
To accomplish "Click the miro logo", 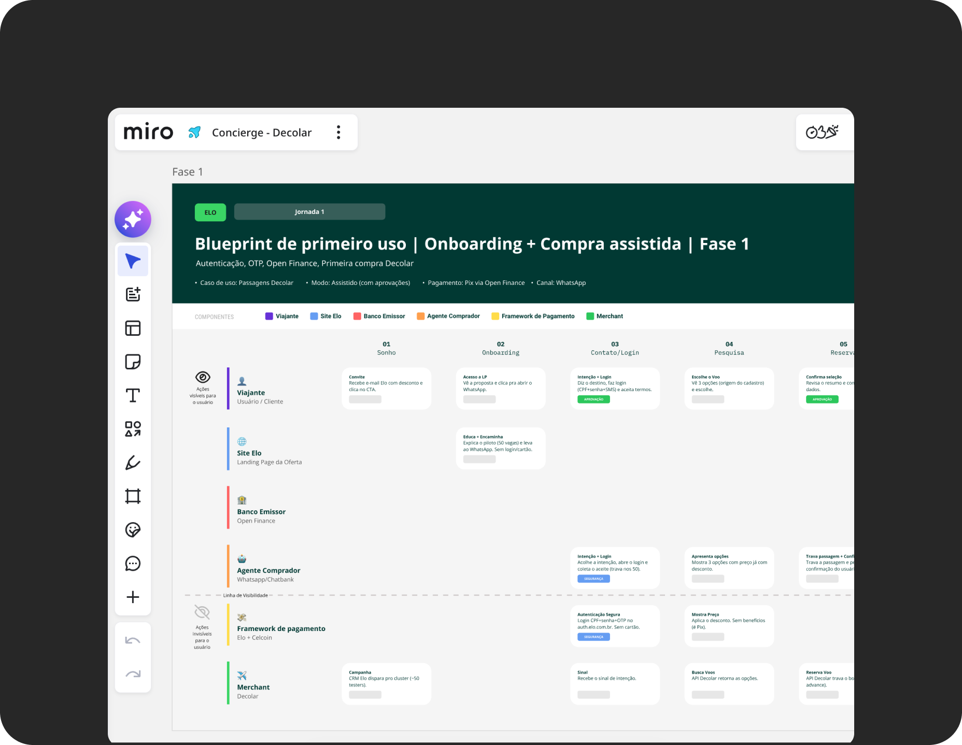I will pyautogui.click(x=148, y=132).
